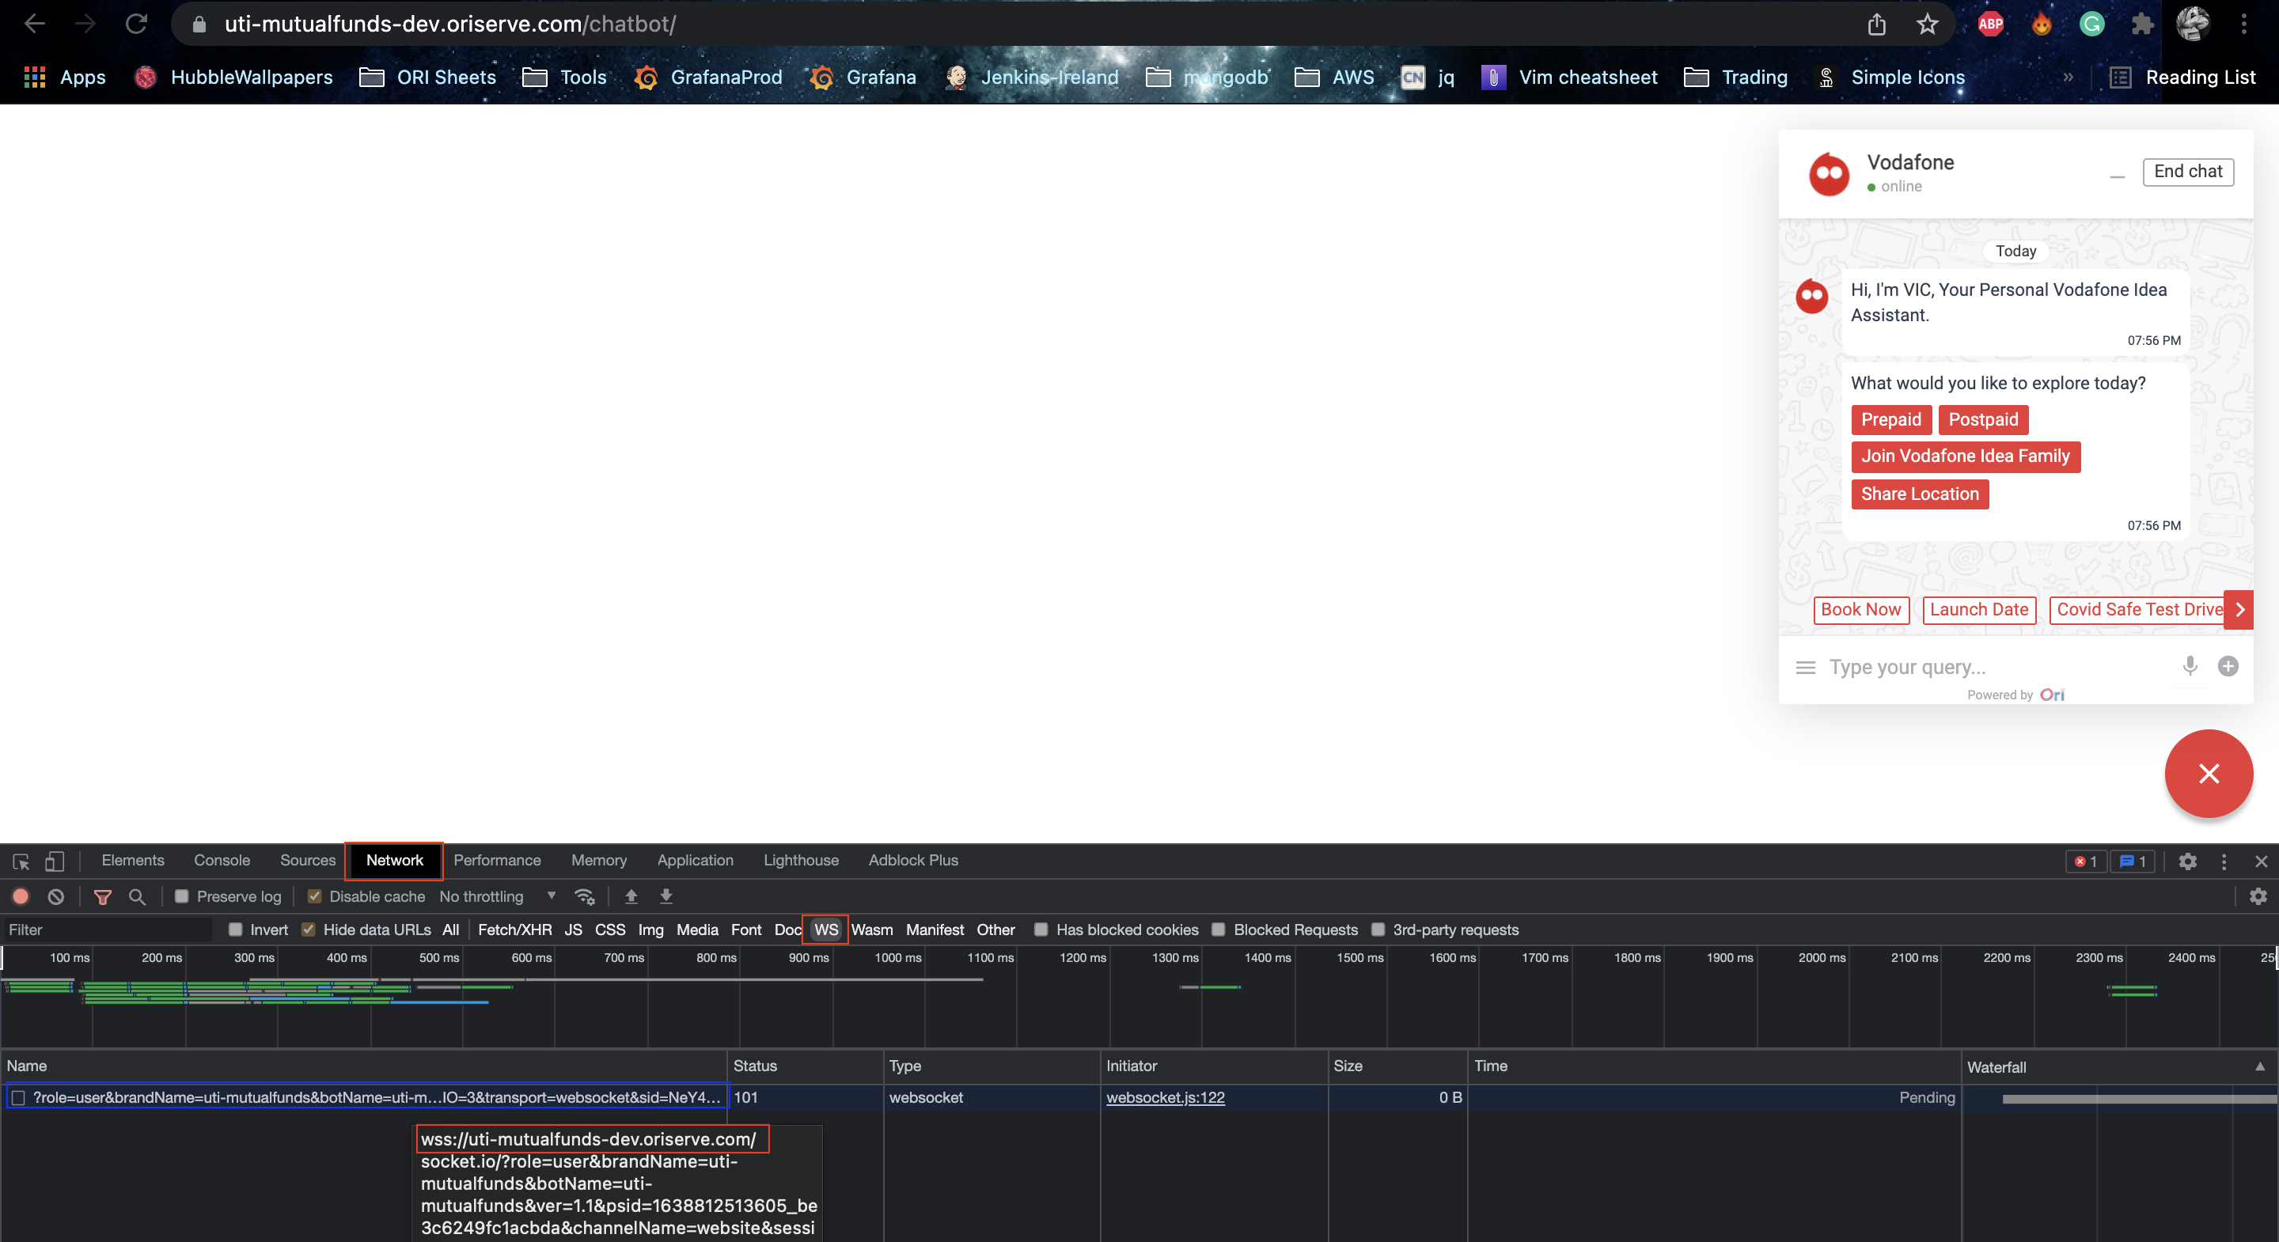2279x1242 pixels.
Task: Click the Type your query input
Action: pos(1991,666)
